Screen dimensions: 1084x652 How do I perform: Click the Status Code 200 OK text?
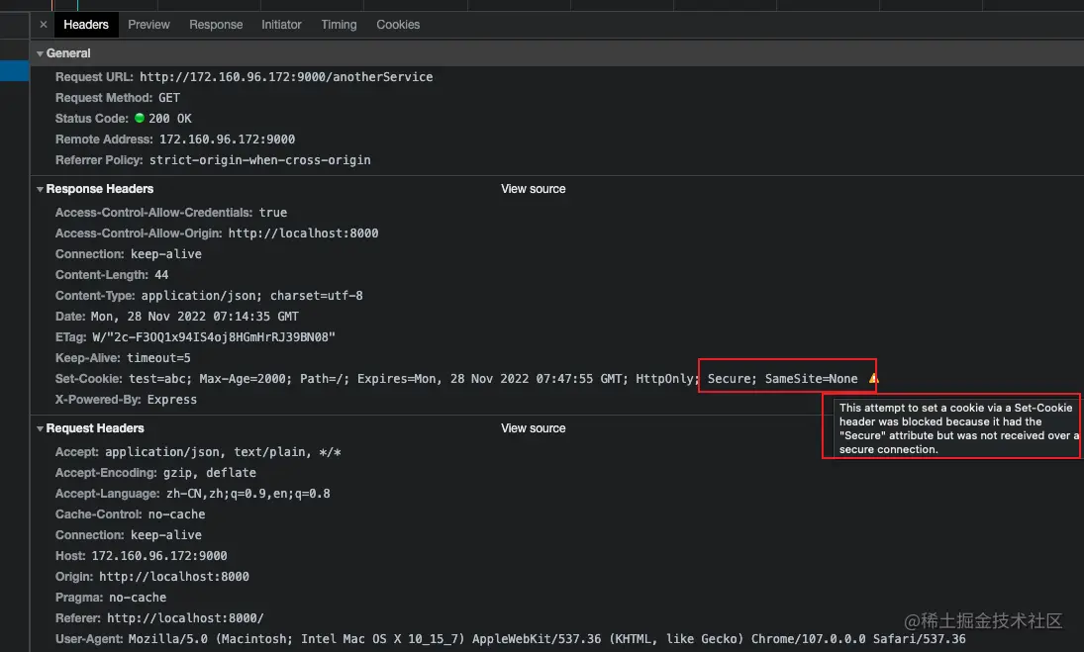[x=170, y=119]
